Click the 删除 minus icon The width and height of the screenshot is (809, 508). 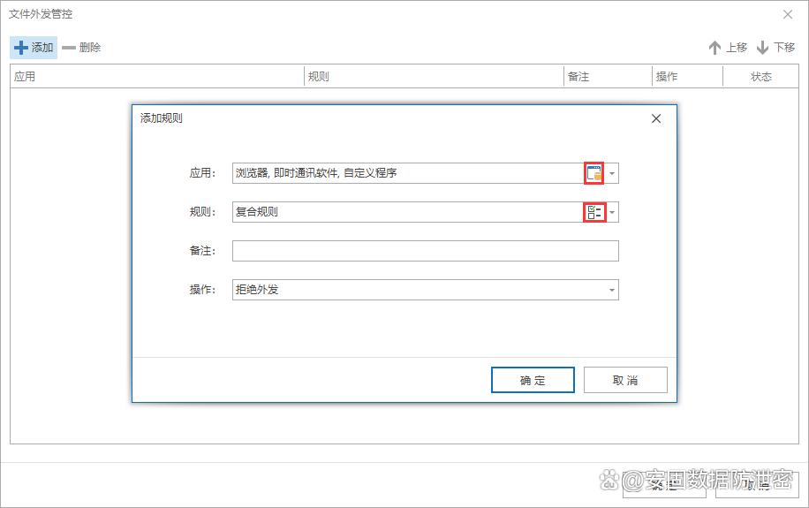point(69,48)
